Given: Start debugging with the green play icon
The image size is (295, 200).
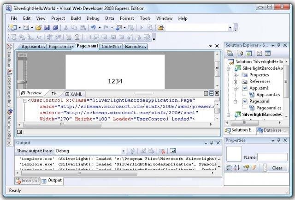Looking at the screenshot, I should [142, 28].
